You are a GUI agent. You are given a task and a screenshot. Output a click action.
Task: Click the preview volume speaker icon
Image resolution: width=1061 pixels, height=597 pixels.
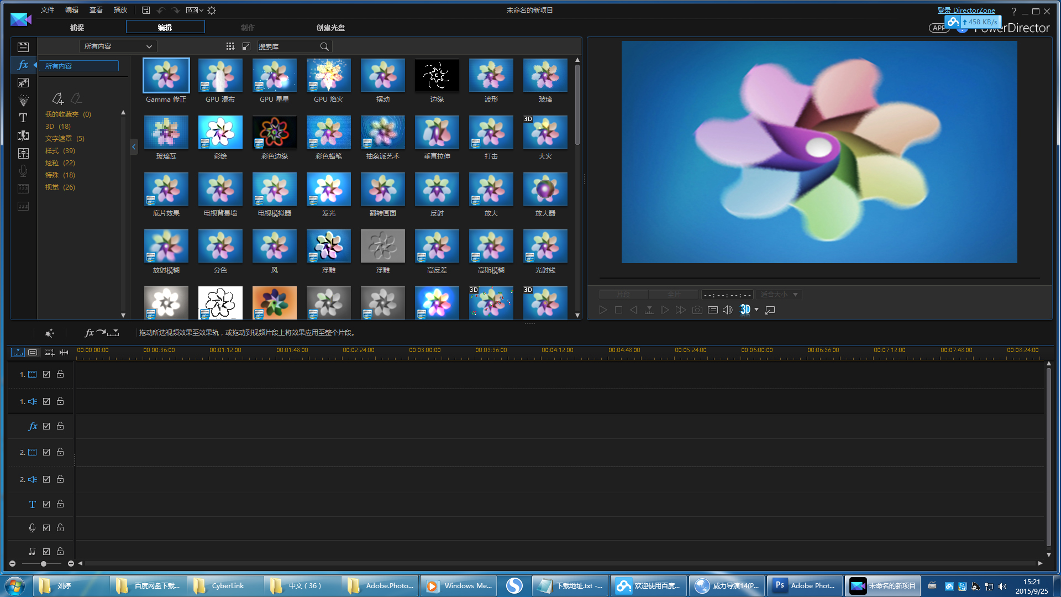pyautogui.click(x=728, y=310)
